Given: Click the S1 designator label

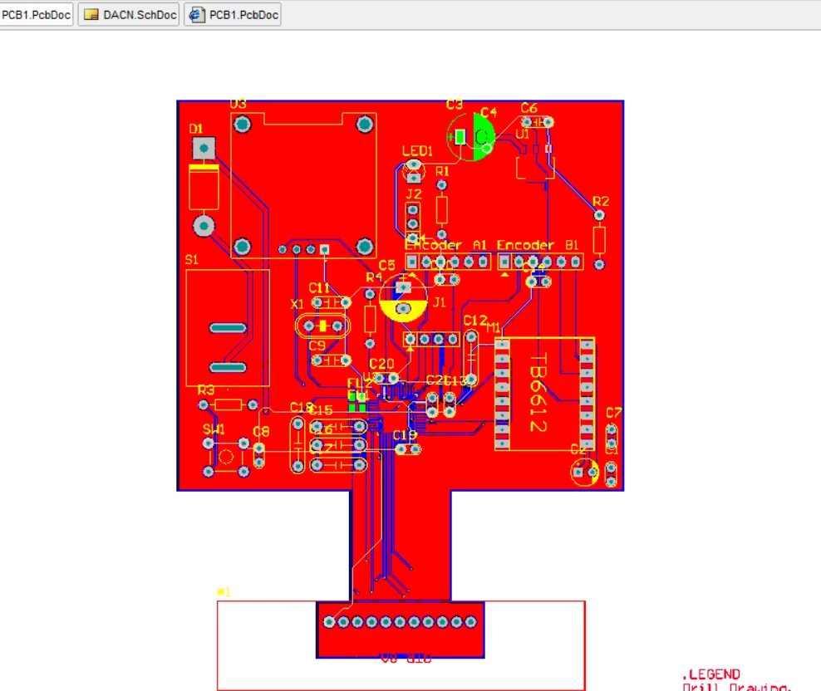Looking at the screenshot, I should (192, 260).
